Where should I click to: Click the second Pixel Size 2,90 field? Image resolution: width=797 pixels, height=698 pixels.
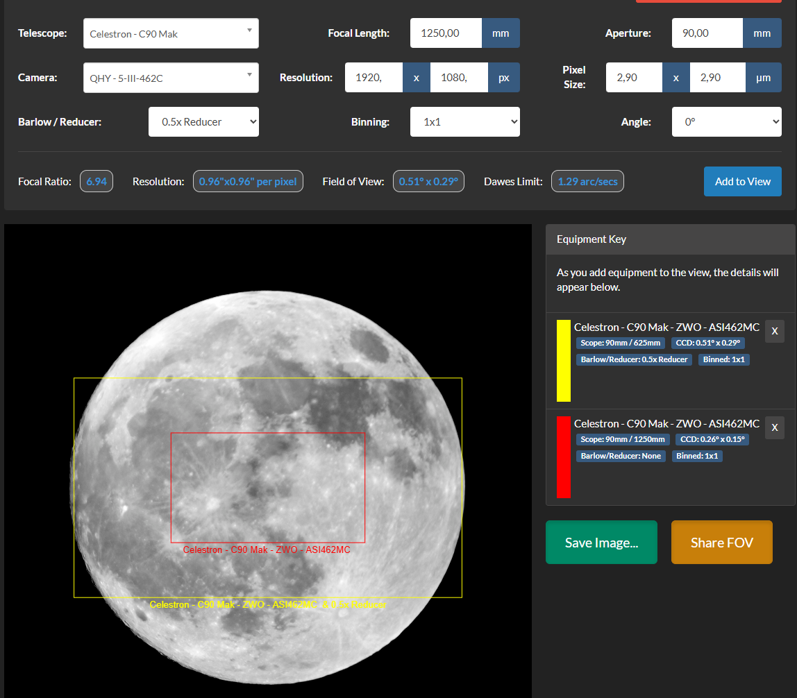coord(718,77)
